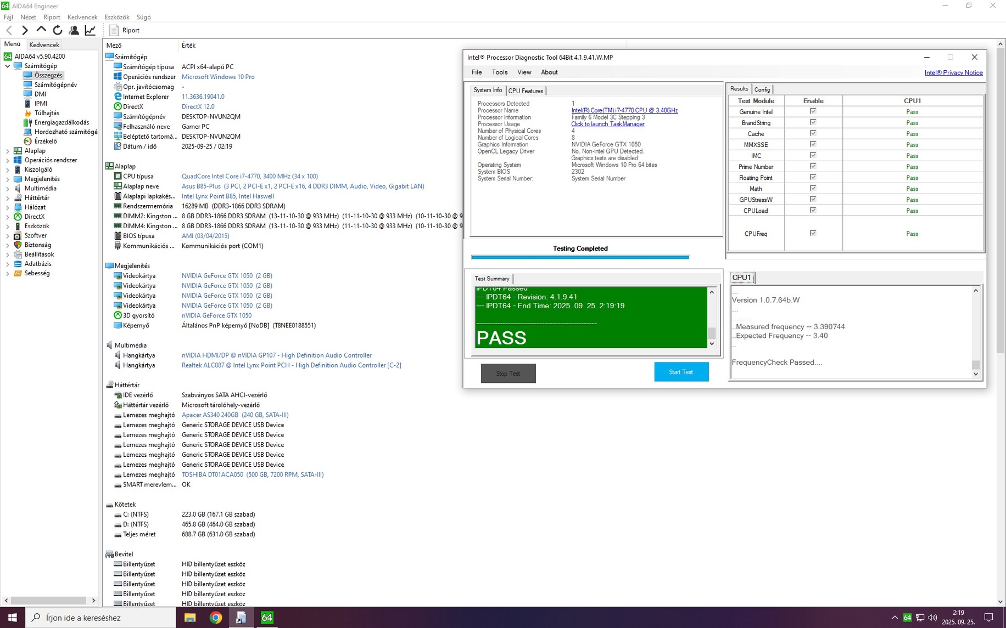Click the Start Test button

pyautogui.click(x=681, y=372)
